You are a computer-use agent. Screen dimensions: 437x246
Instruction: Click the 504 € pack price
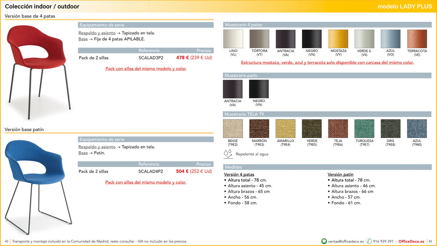click(182, 171)
